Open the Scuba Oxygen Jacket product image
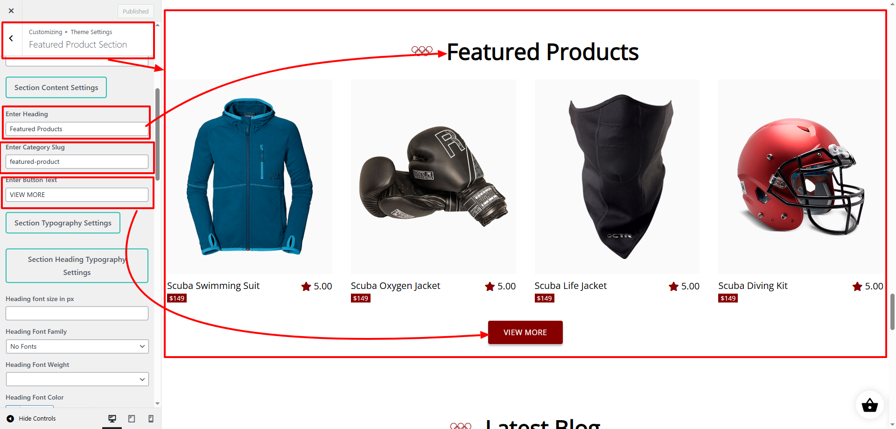 click(433, 176)
